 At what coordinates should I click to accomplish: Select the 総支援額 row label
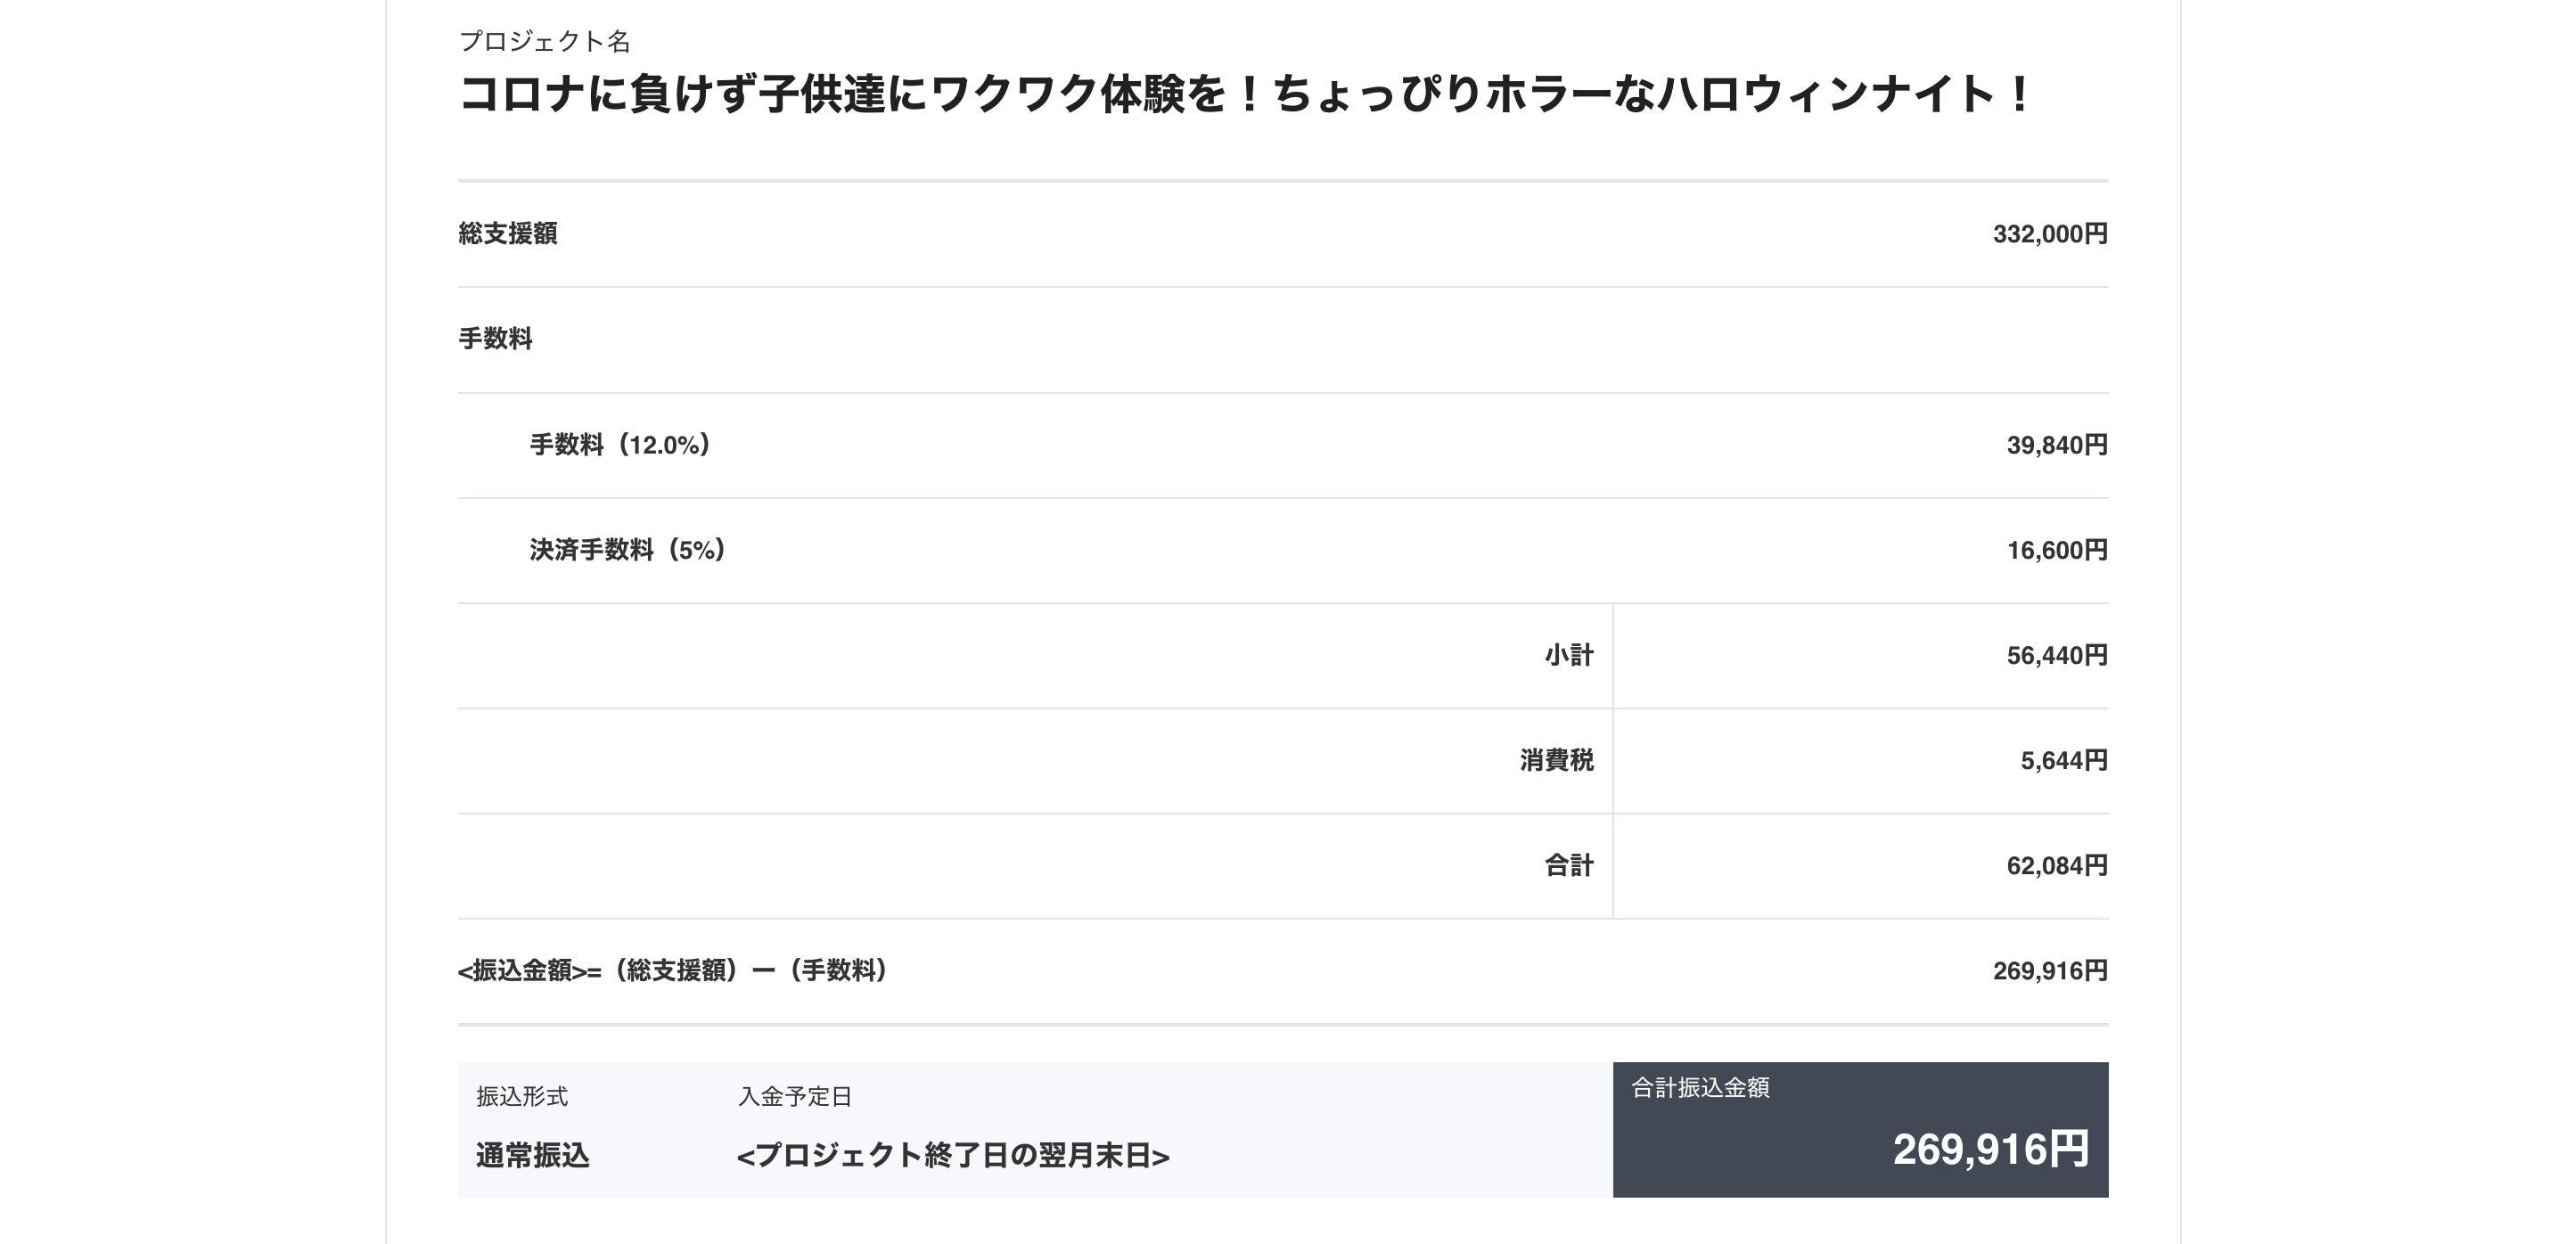[507, 233]
